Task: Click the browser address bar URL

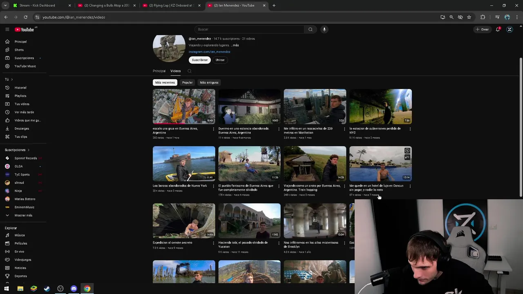Action: (x=74, y=17)
